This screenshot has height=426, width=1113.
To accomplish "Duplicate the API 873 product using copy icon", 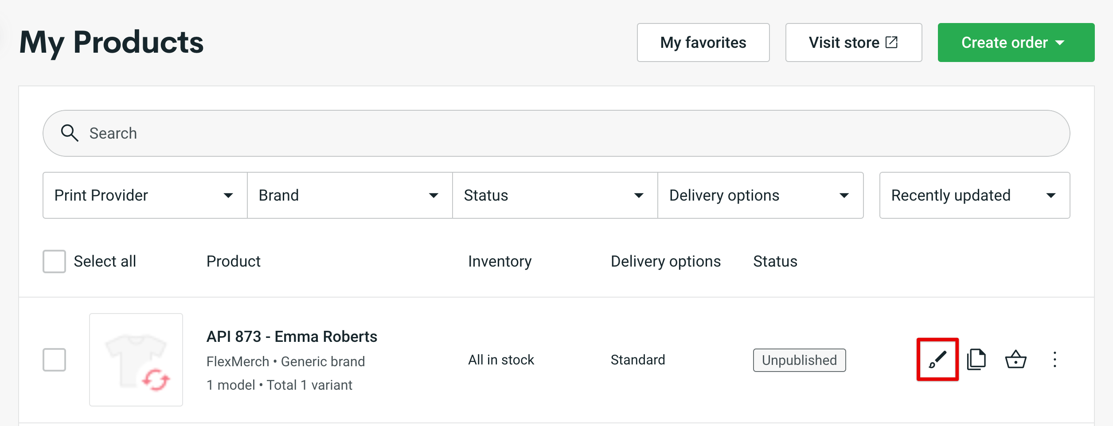I will (976, 360).
